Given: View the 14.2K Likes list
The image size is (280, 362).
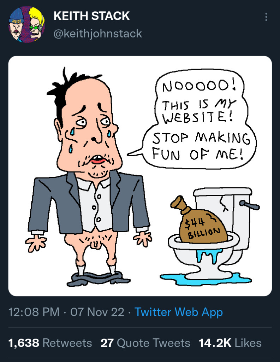Looking at the screenshot, I should point(230,343).
